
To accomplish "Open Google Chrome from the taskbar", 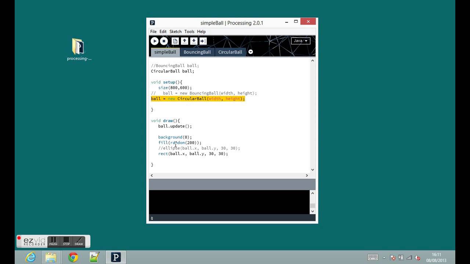I will click(73, 257).
